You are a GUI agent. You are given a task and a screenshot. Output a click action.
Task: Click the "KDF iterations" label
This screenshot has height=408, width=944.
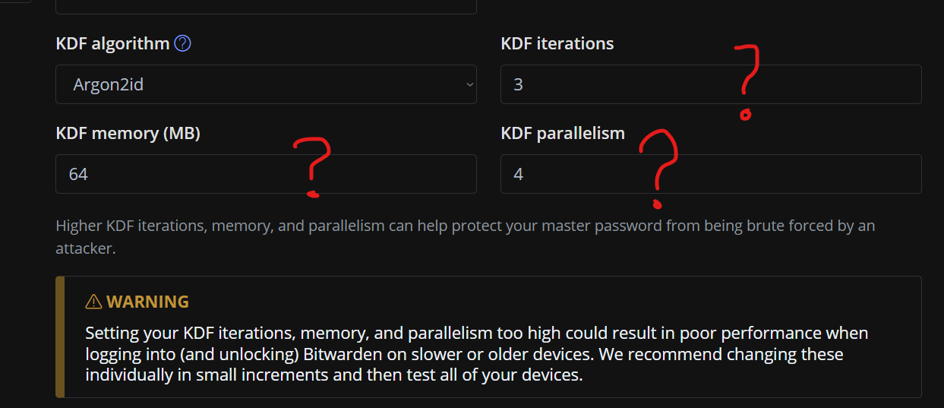pyautogui.click(x=557, y=44)
